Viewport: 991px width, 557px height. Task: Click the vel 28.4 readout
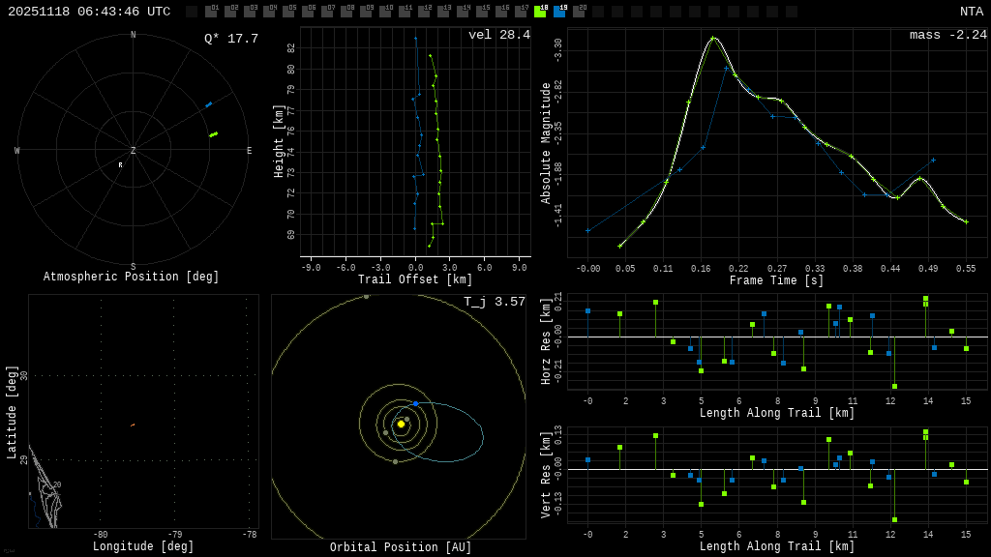(499, 35)
